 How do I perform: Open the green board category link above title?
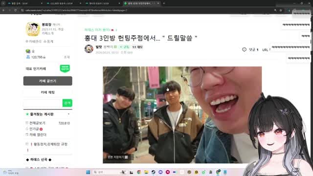click(97, 30)
